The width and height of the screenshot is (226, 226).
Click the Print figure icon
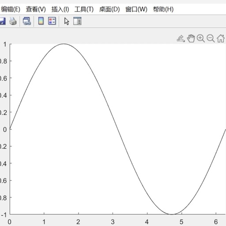pyautogui.click(x=13, y=21)
